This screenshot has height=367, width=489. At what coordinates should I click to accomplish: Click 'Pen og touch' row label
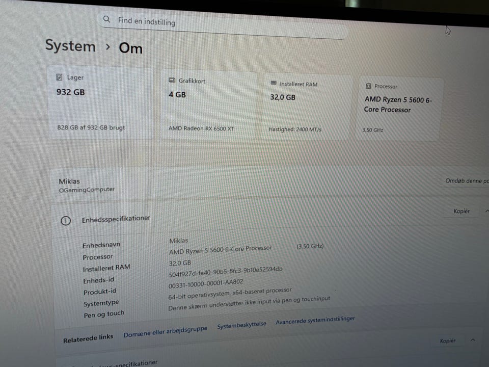coord(104,314)
